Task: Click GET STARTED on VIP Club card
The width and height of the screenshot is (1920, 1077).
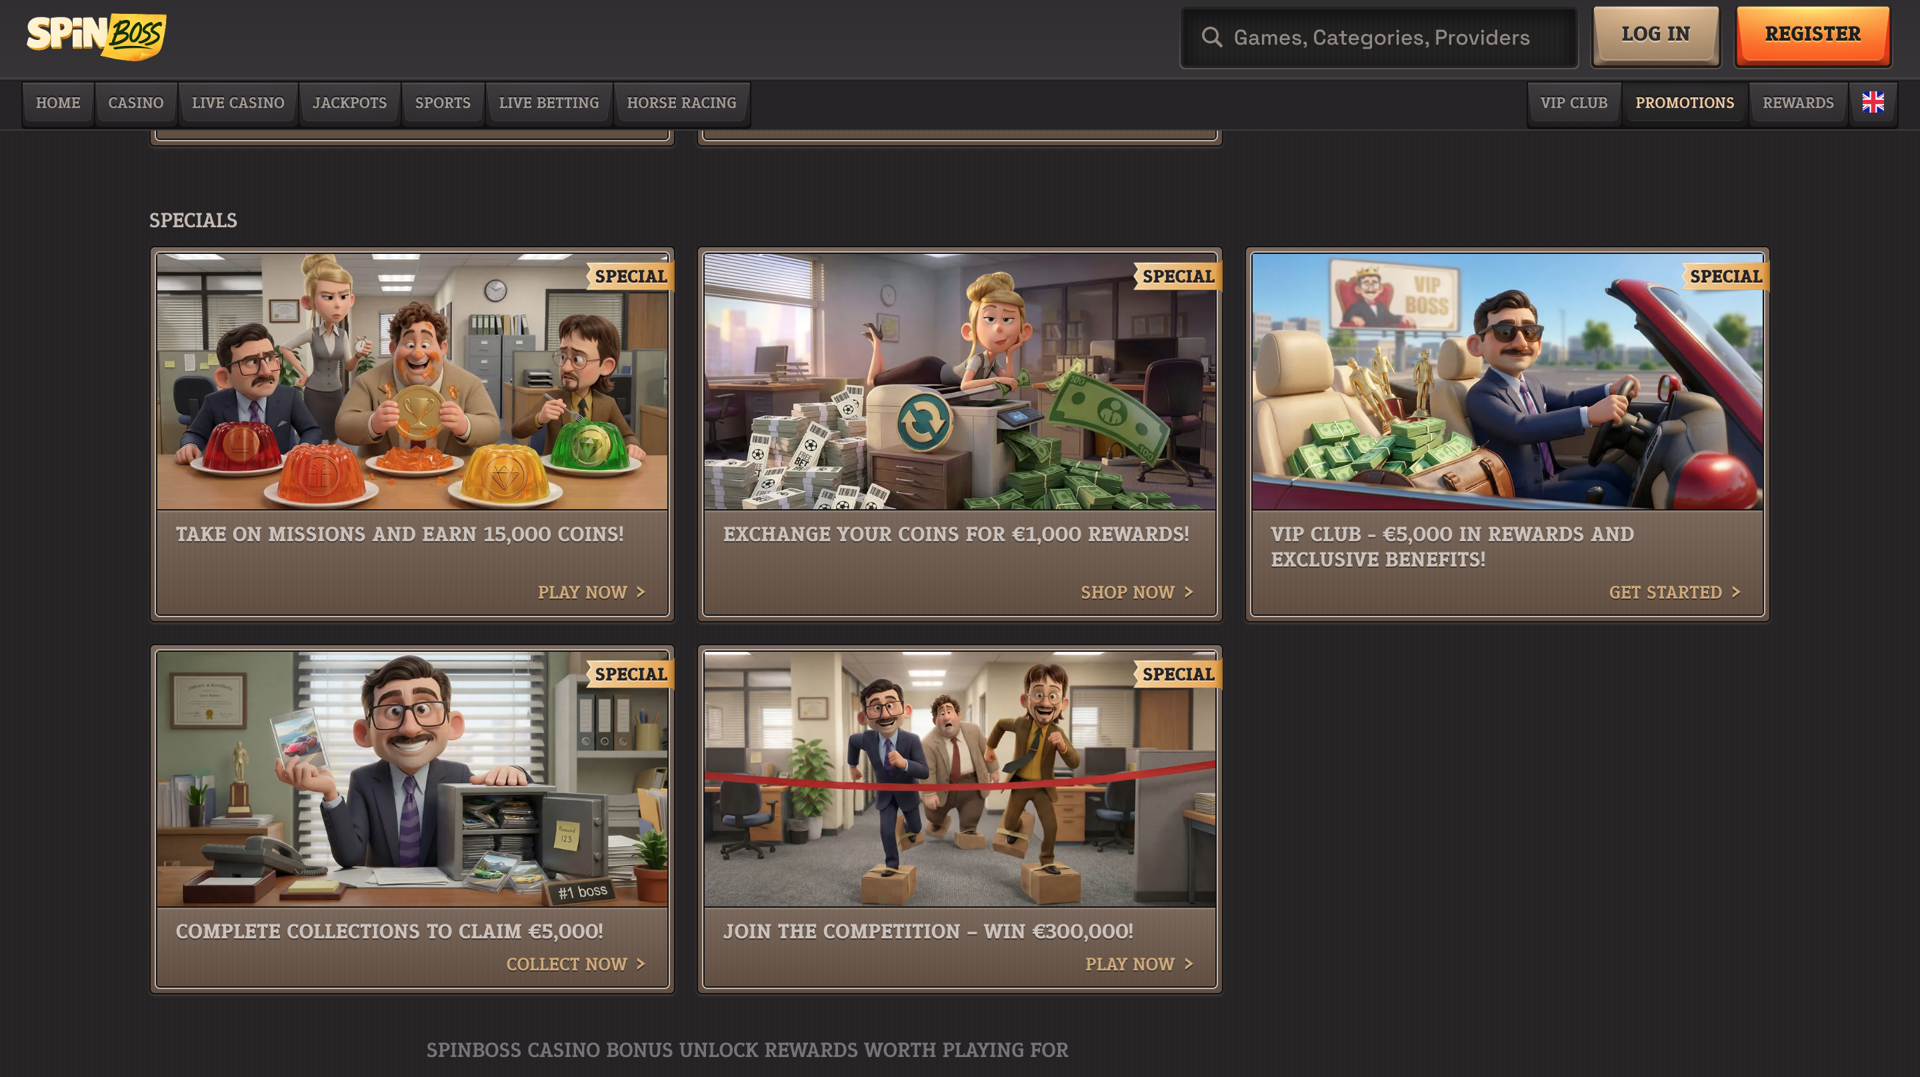Action: [1674, 592]
